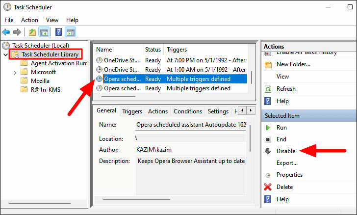Open the Help menu
The height and width of the screenshot is (215, 357).
tap(72, 20)
